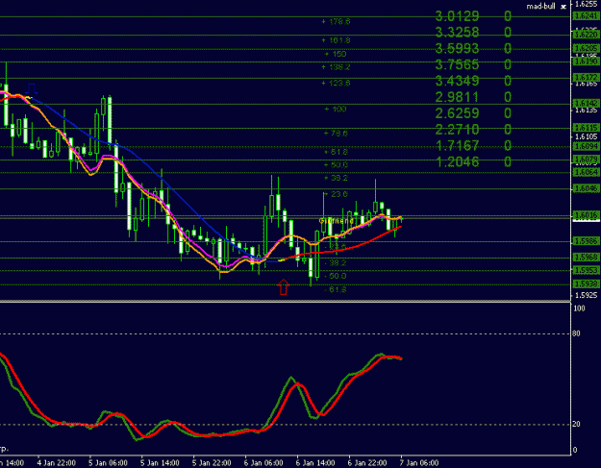Image resolution: width=601 pixels, height=468 pixels.
Task: Click the value 1.7167
Action: point(458,146)
